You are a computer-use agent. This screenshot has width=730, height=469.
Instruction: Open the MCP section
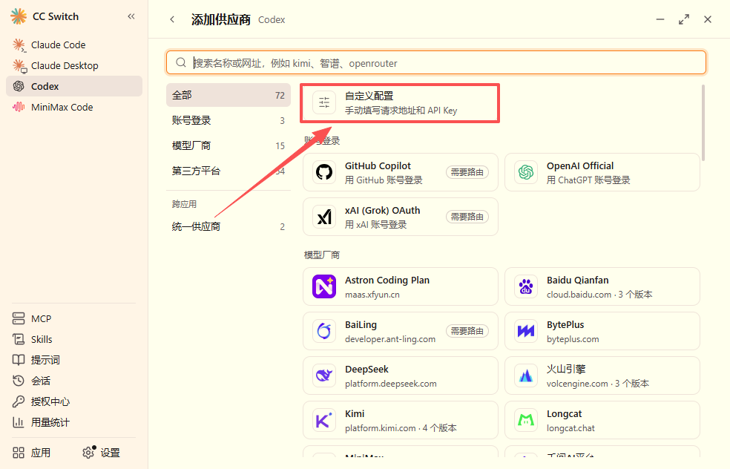(74, 318)
